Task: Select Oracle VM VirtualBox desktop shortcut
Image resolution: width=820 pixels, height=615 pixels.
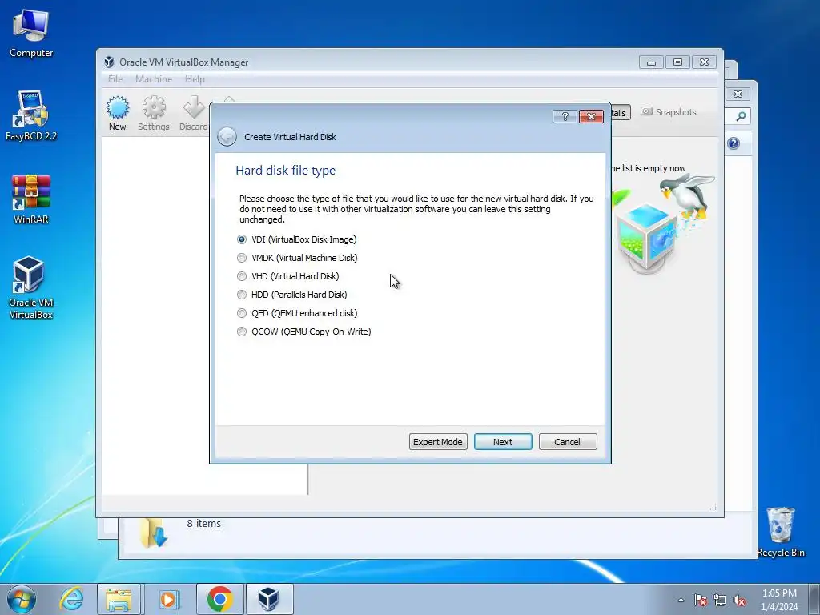Action: pyautogui.click(x=31, y=287)
